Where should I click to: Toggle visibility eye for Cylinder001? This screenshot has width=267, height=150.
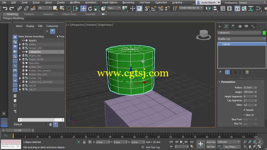click(x=23, y=52)
